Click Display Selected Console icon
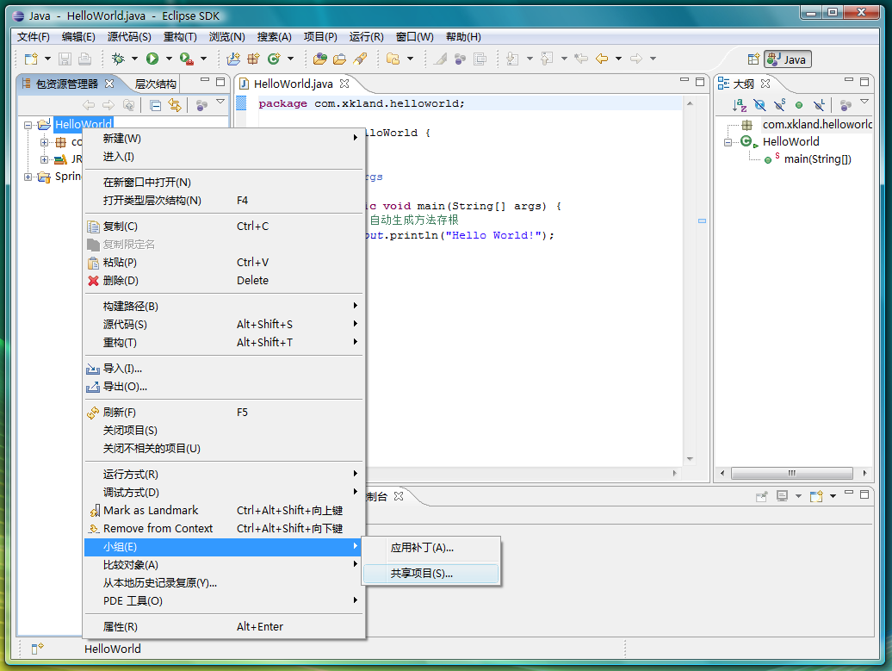The height and width of the screenshot is (671, 892). (x=782, y=496)
